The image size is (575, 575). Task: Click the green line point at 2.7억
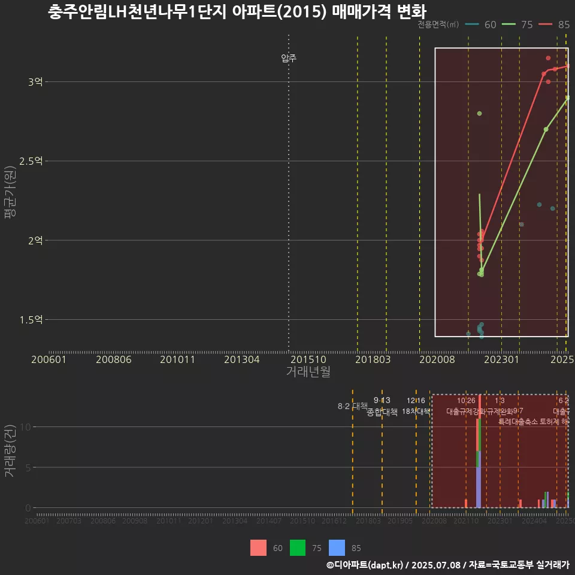(546, 129)
